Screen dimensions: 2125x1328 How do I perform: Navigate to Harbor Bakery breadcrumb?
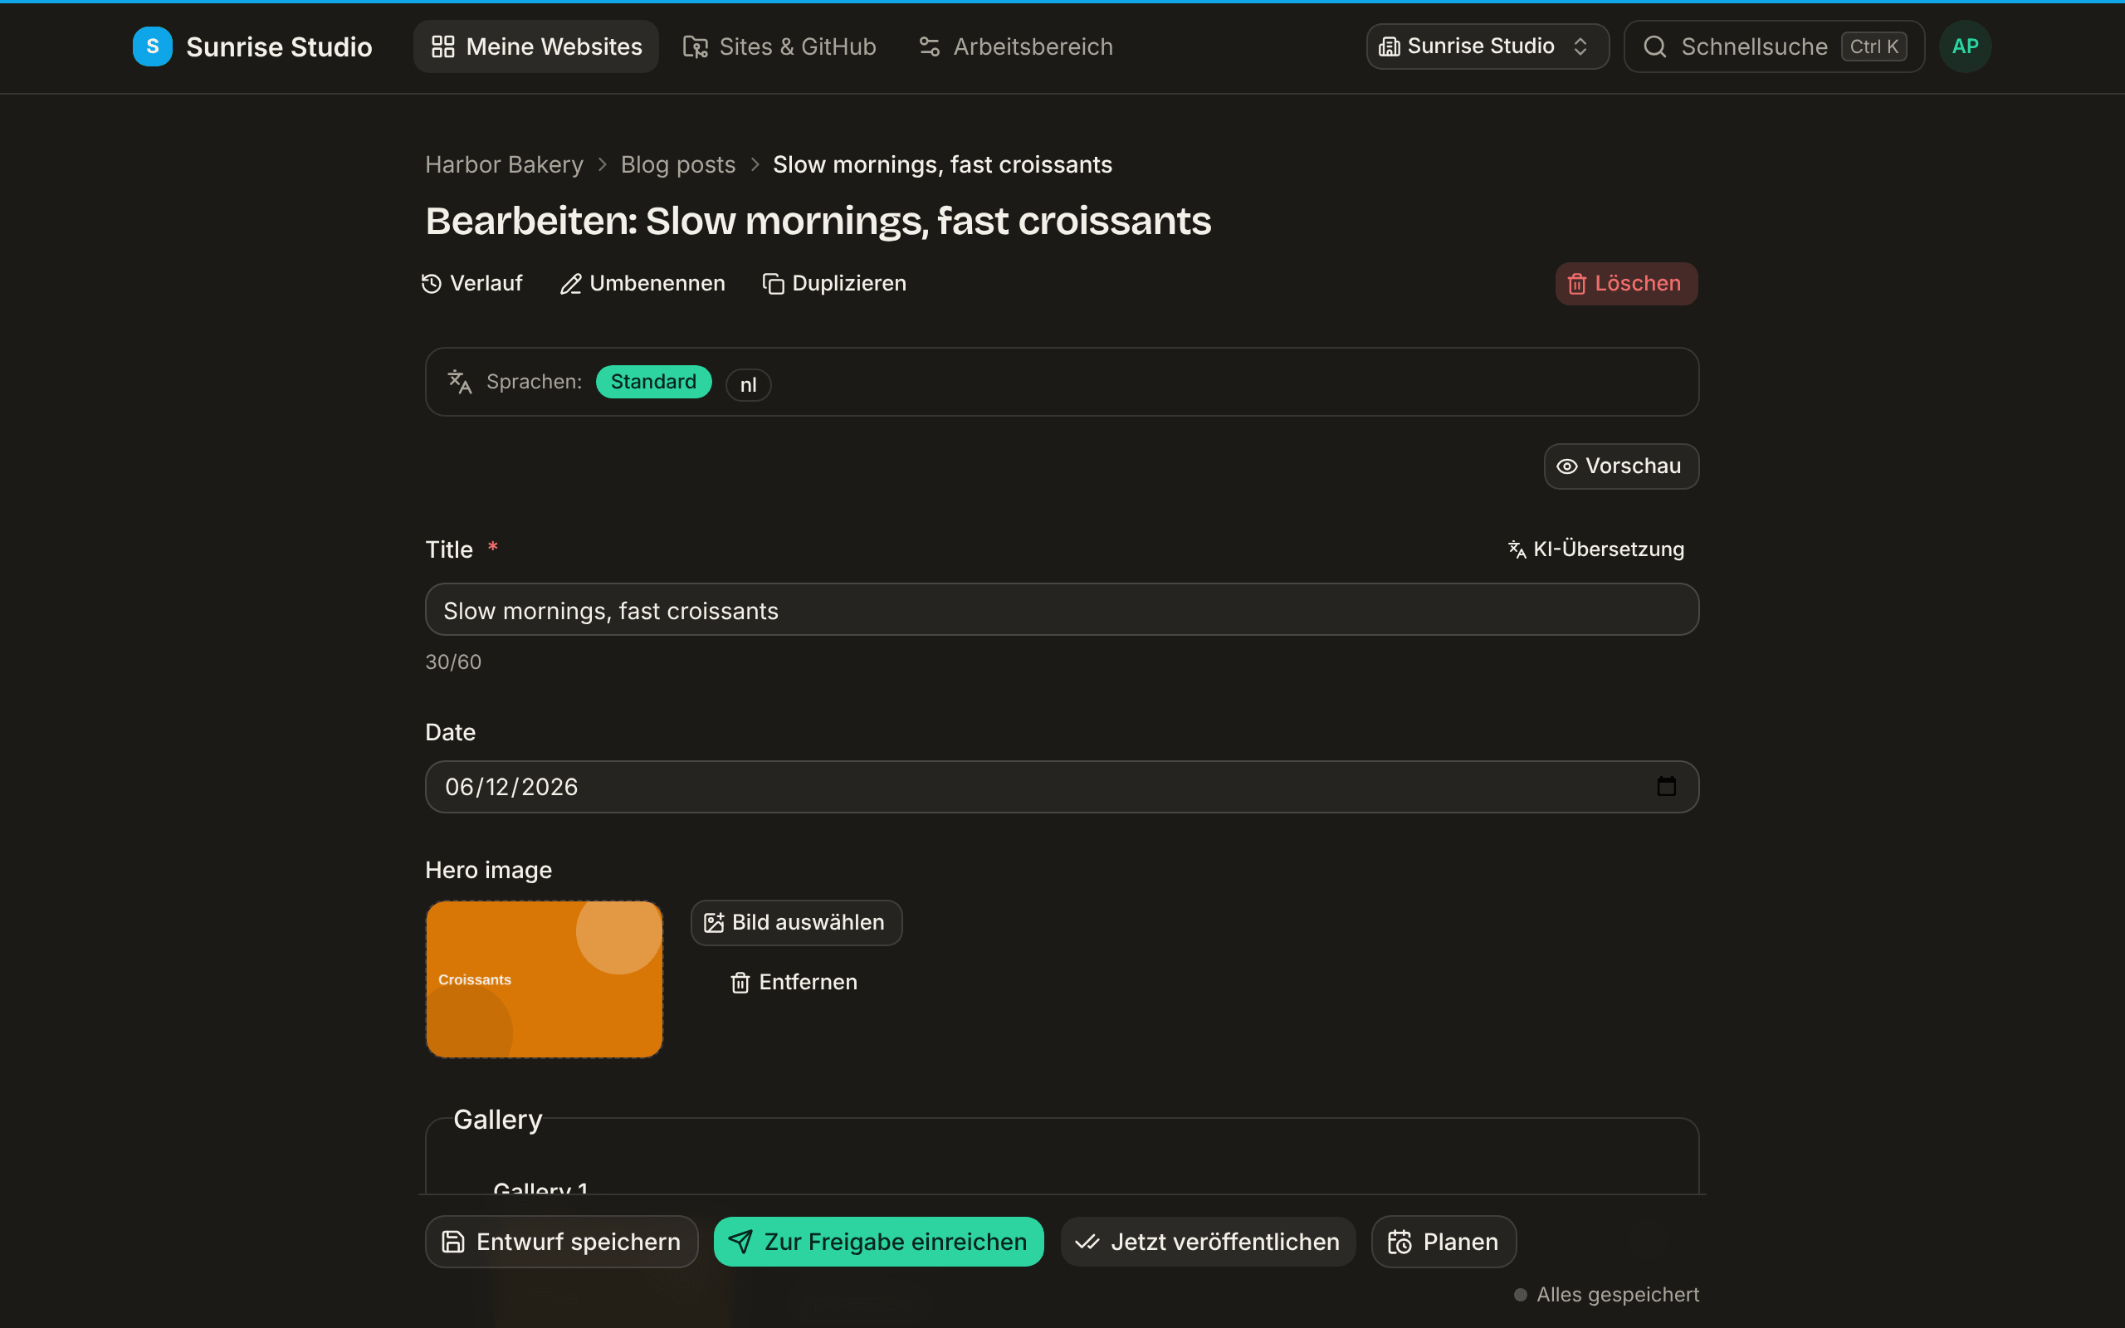pyautogui.click(x=504, y=164)
